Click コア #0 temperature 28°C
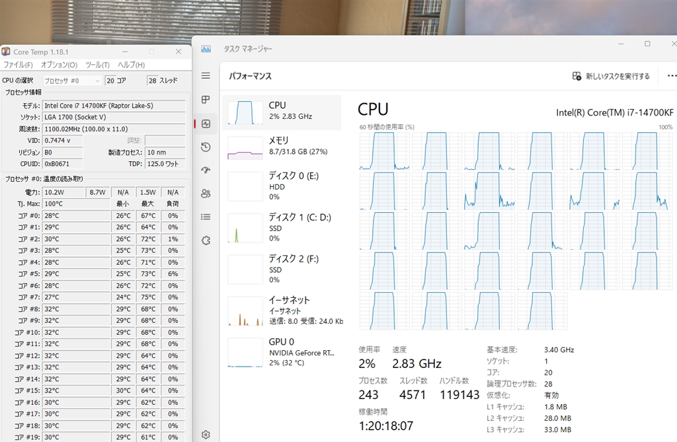Screen dimensions: 677x442 coord(77,215)
